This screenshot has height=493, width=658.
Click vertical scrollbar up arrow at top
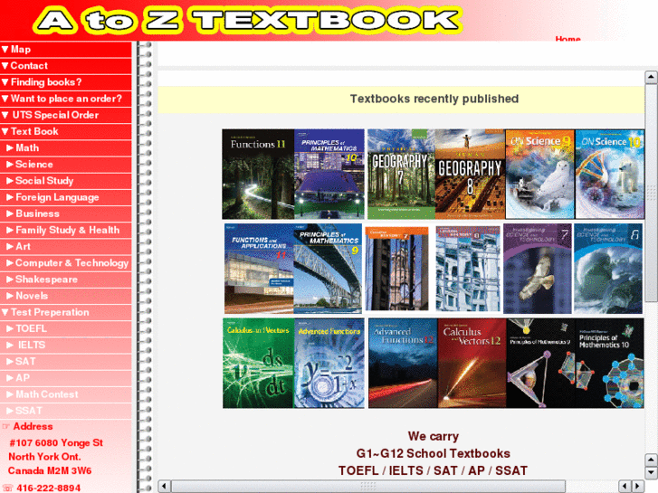tap(651, 77)
